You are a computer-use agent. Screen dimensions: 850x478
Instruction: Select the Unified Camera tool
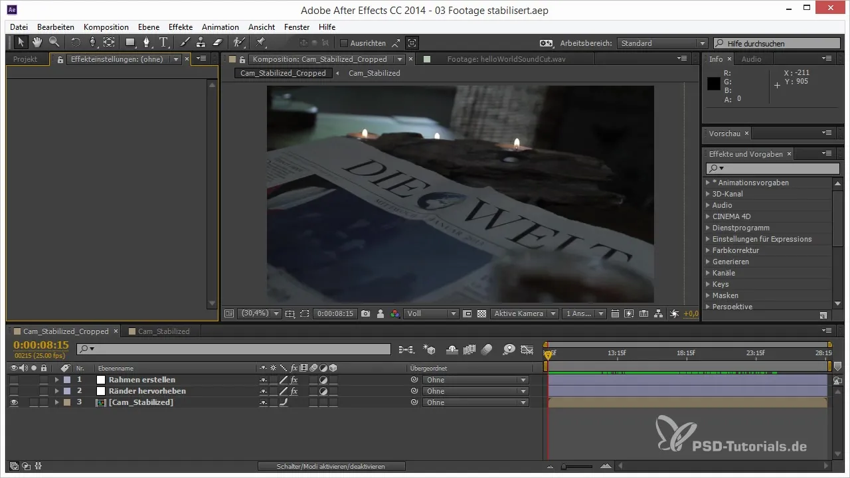point(92,42)
